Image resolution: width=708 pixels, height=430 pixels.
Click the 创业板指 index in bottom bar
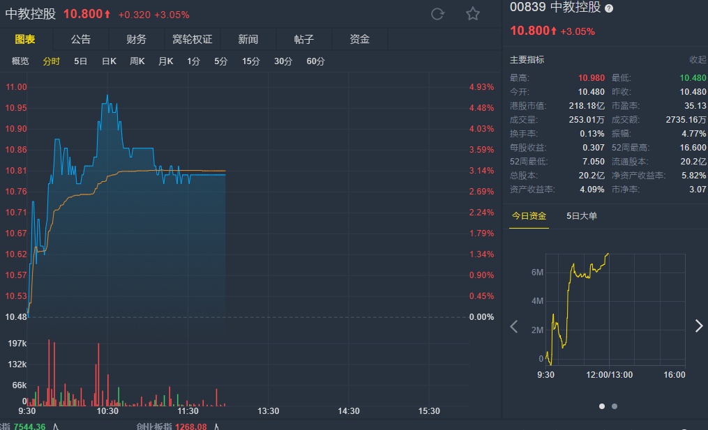coord(153,427)
